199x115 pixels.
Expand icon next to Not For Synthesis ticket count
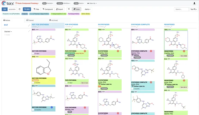click(x=38, y=27)
